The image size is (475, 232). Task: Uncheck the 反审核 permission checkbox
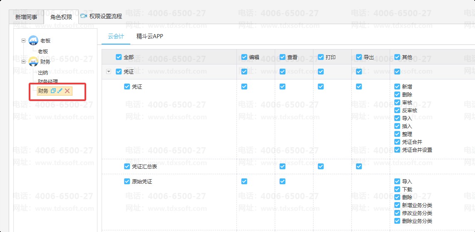pyautogui.click(x=397, y=111)
